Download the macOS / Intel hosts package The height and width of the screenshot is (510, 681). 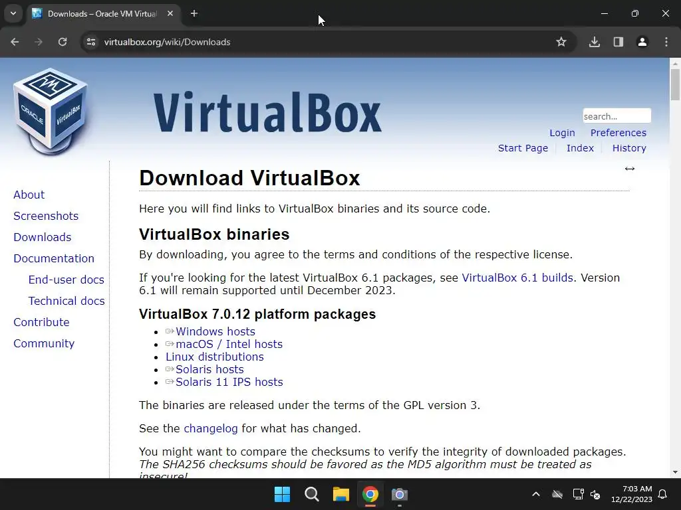click(x=229, y=344)
